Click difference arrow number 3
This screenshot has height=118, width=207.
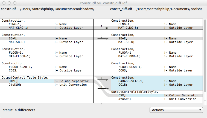pos(103,79)
